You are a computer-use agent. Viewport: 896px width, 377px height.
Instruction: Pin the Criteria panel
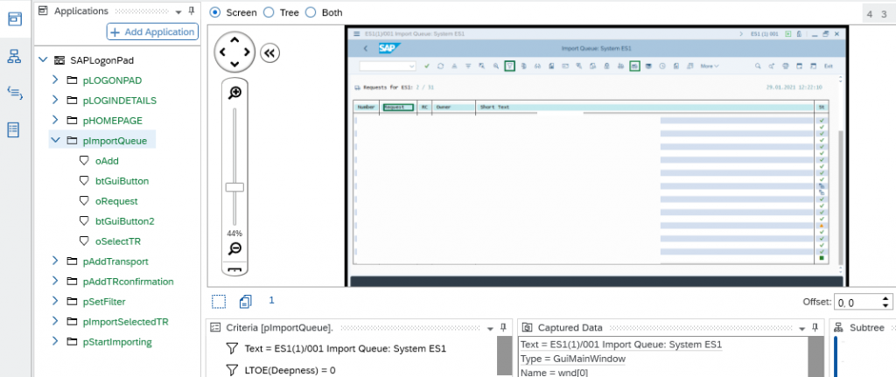(x=503, y=327)
